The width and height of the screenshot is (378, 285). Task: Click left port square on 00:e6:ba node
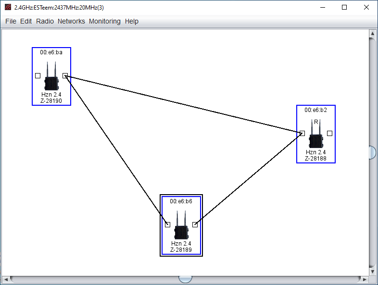pos(38,75)
